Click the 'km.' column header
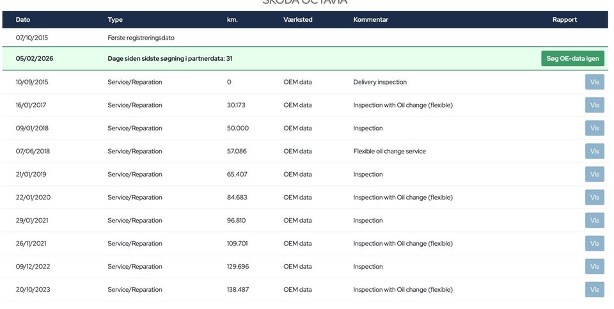Viewport: 614px width, 309px height. pos(232,19)
